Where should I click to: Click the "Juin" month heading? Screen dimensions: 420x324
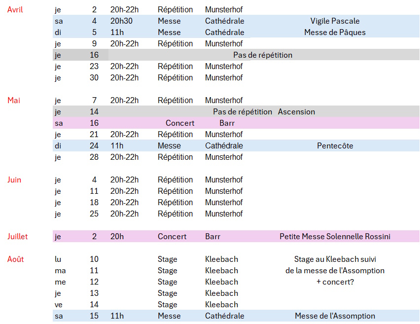click(14, 180)
